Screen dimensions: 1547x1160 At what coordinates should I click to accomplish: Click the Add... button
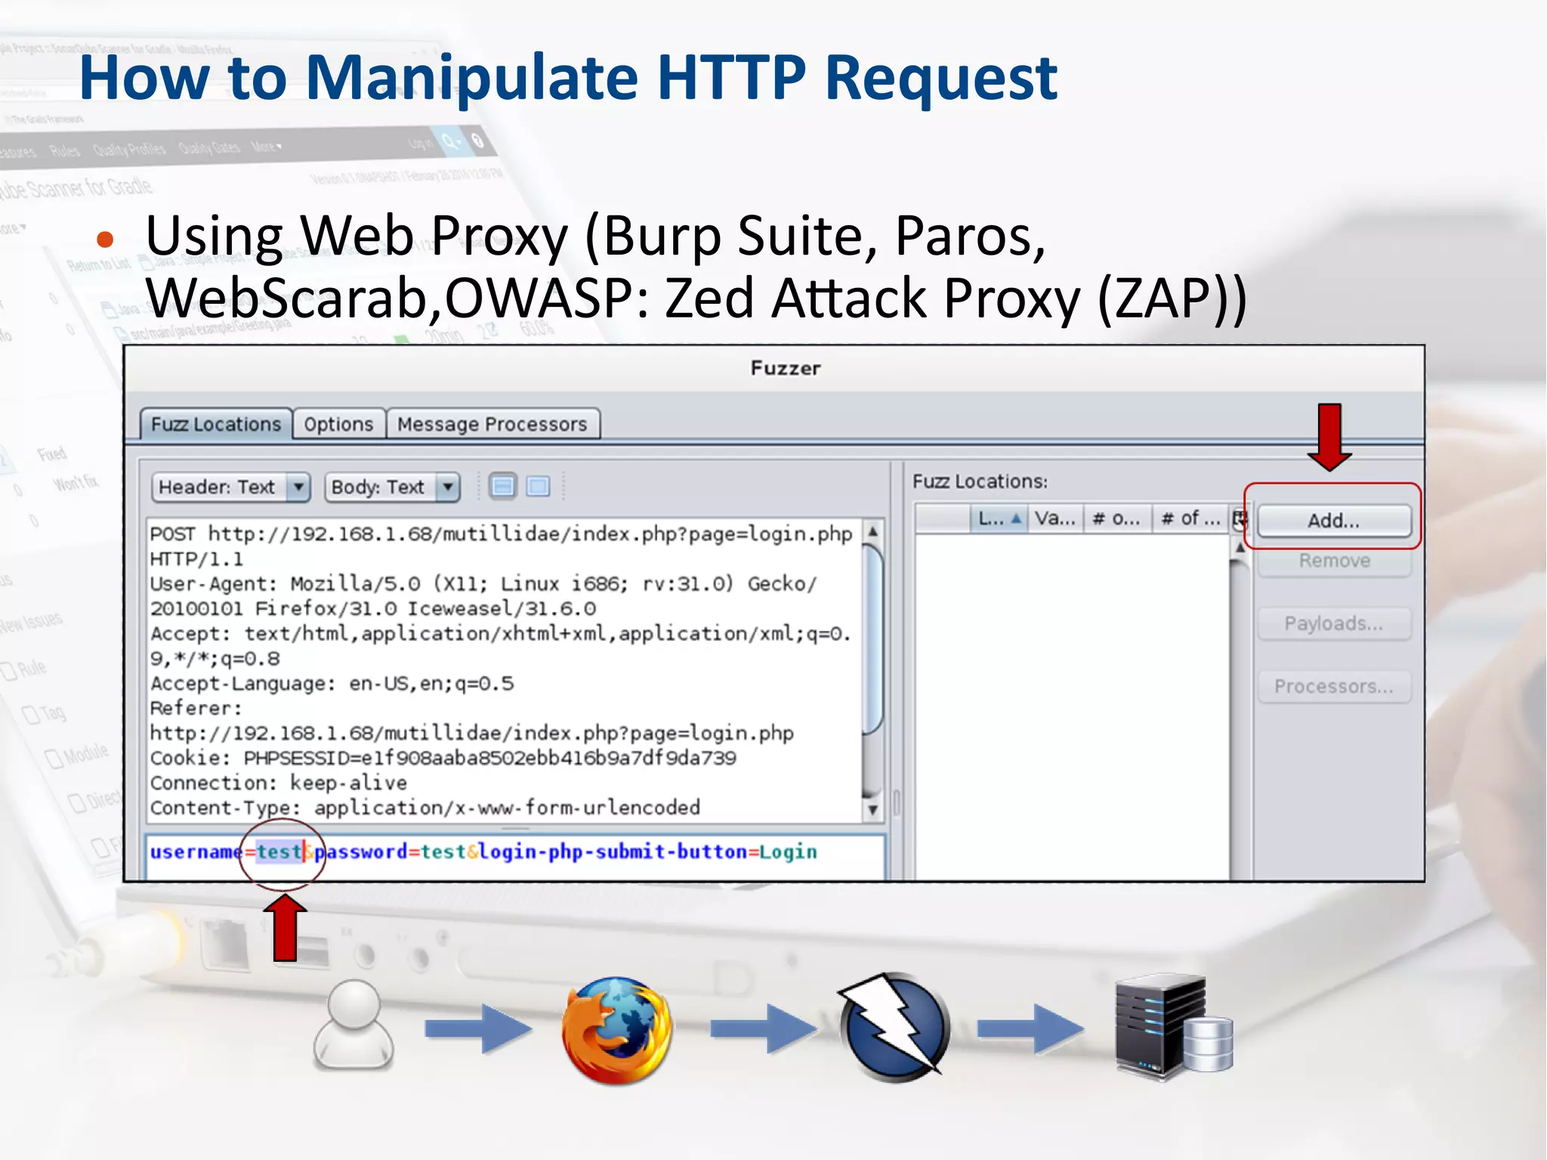point(1334,521)
